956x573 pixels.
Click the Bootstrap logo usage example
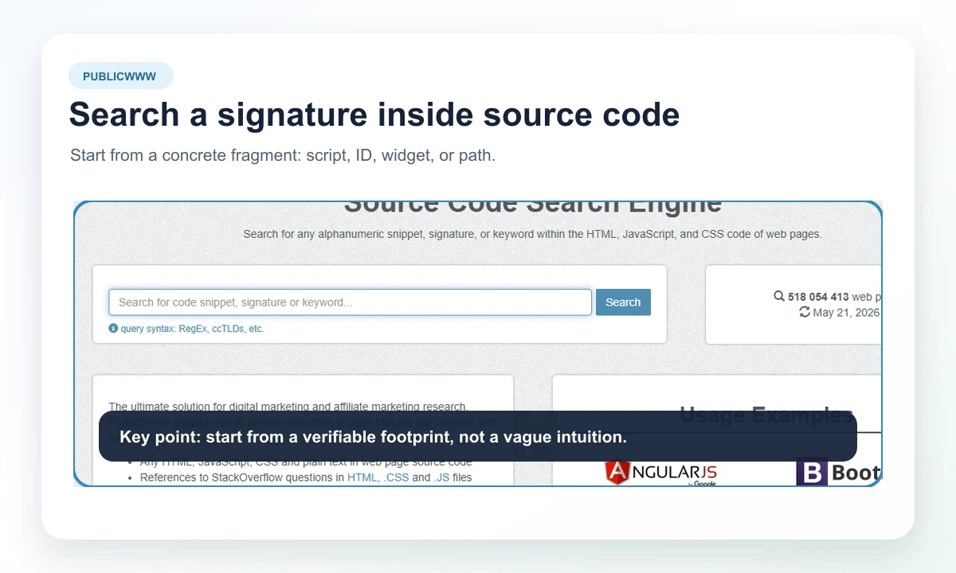838,473
